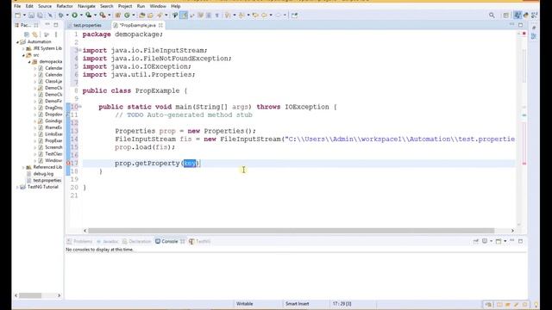Collapse the imports fold on line 3
This screenshot has width=552, height=310.
80,50
